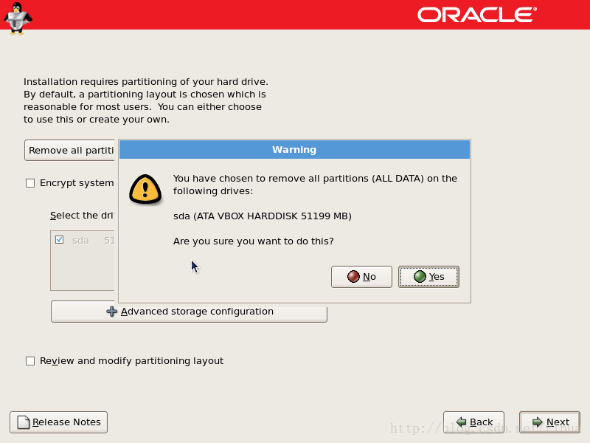Click the green circle icon on Yes
This screenshot has height=443, width=590.
(420, 276)
